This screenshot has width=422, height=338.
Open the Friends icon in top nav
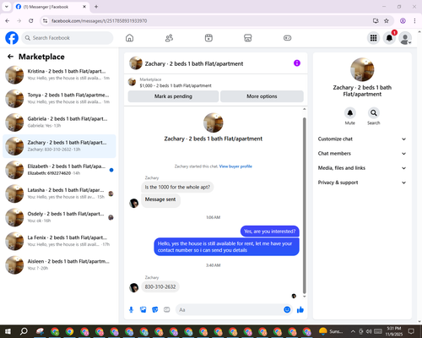169,38
